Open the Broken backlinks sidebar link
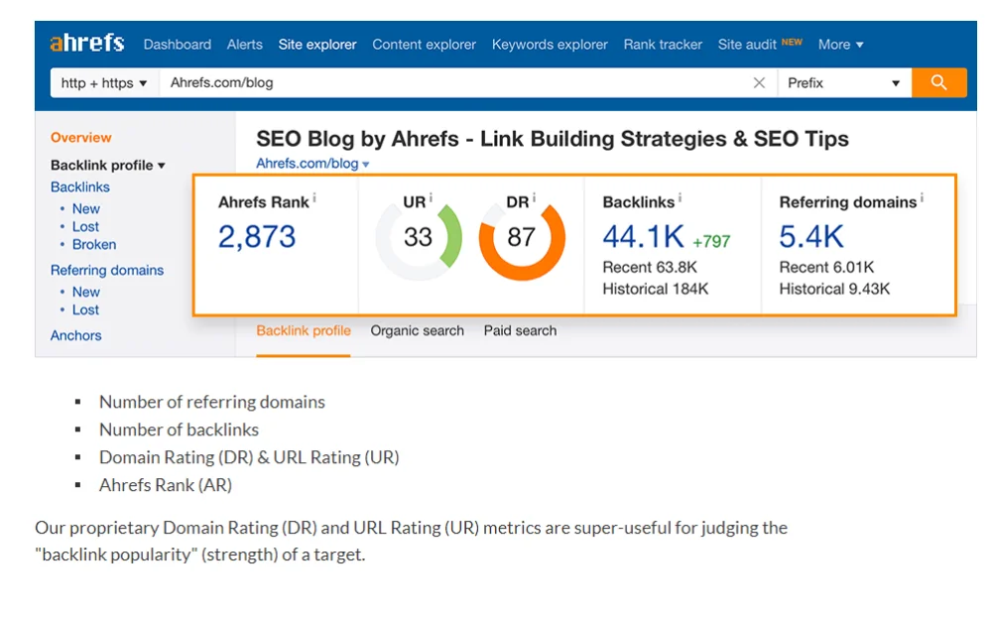992x618 pixels. [94, 245]
